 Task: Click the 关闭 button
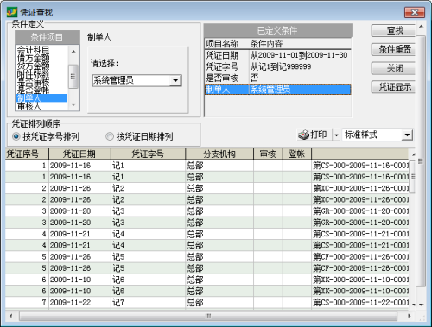coord(394,68)
